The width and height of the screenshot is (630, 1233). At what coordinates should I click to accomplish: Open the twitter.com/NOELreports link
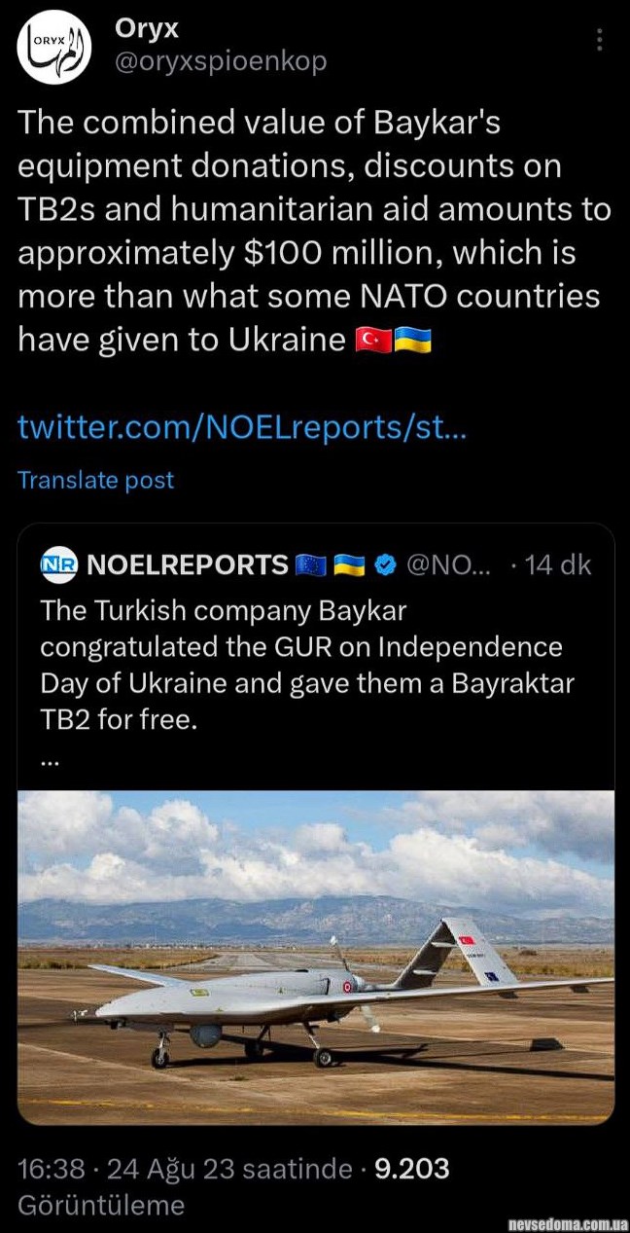coord(242,427)
